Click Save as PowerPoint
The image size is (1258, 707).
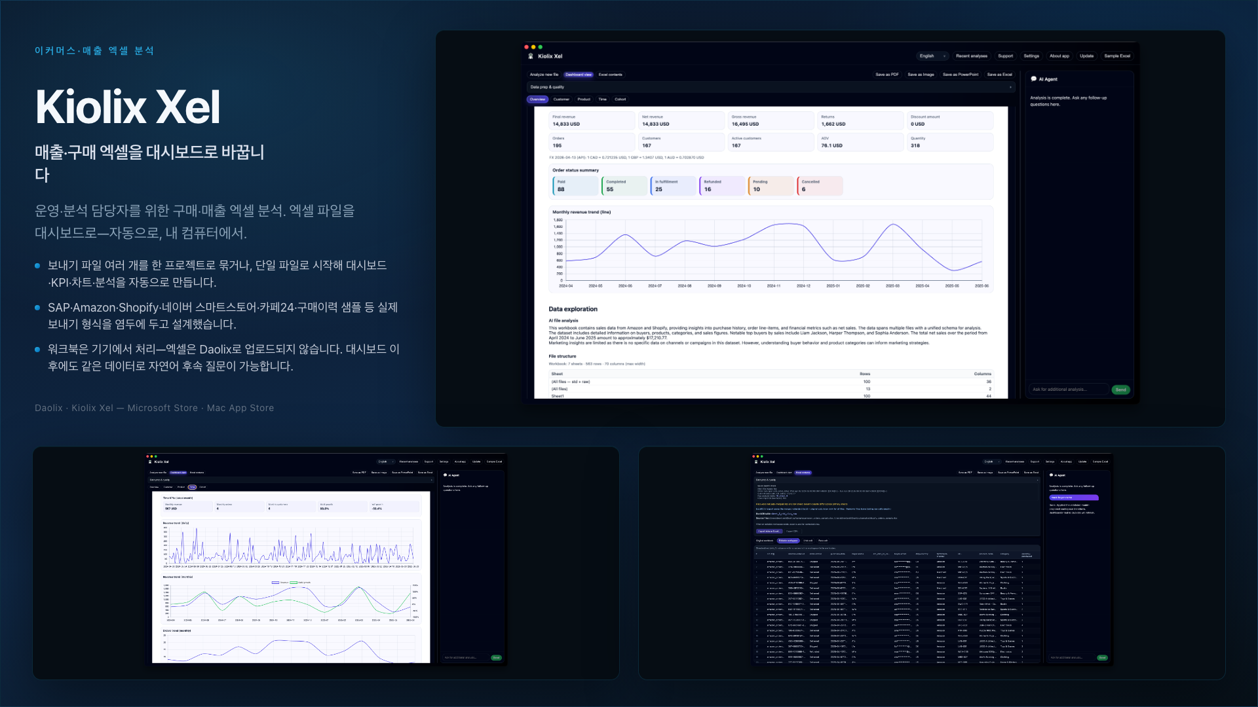961,75
